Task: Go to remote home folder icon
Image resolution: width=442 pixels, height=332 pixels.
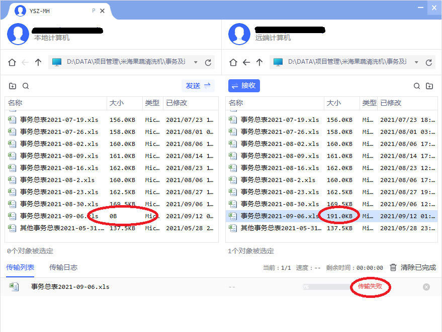Action: click(233, 62)
